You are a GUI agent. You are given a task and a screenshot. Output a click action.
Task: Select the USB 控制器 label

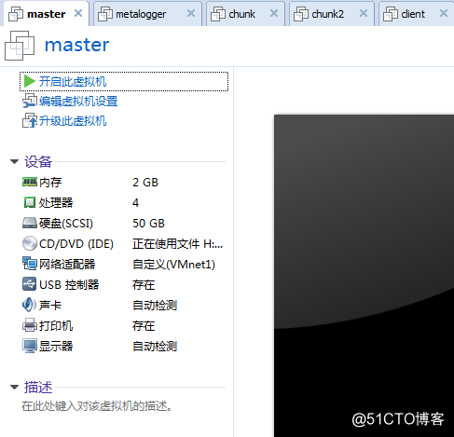[69, 285]
